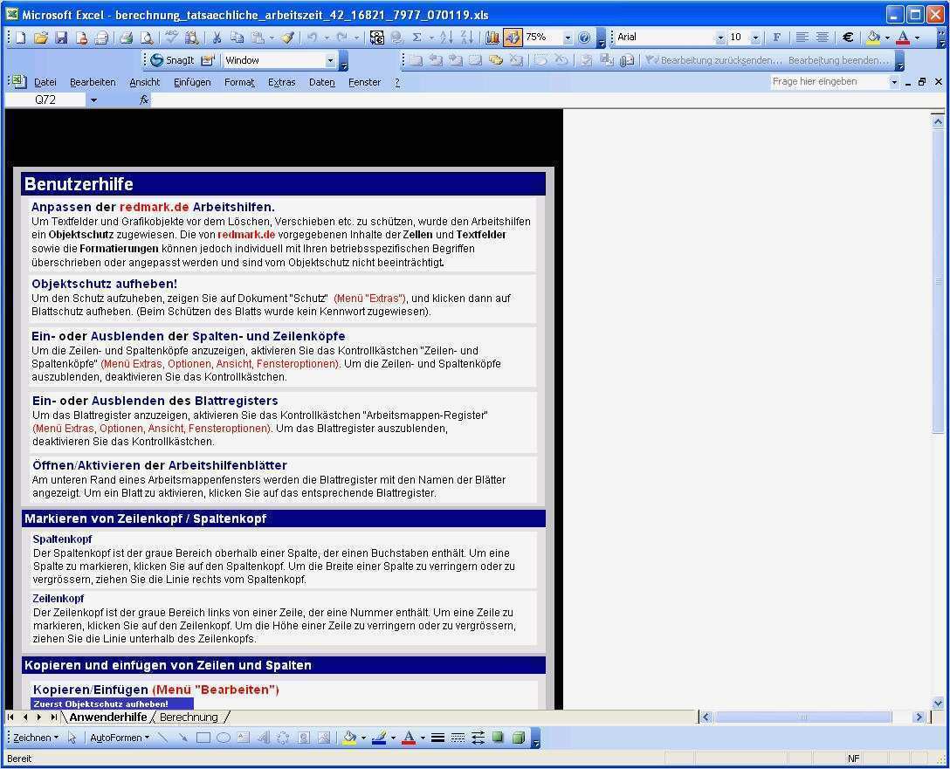Click the Format Painter brush icon
Screen dimensions: 950x769
(287, 38)
